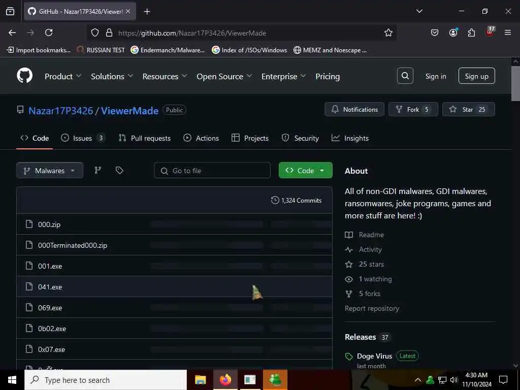Click the GitHub search magnifier button
This screenshot has height=390, width=520.
405,76
